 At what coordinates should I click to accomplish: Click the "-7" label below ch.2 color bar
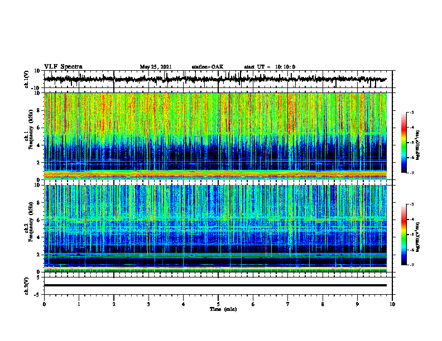pos(411,265)
